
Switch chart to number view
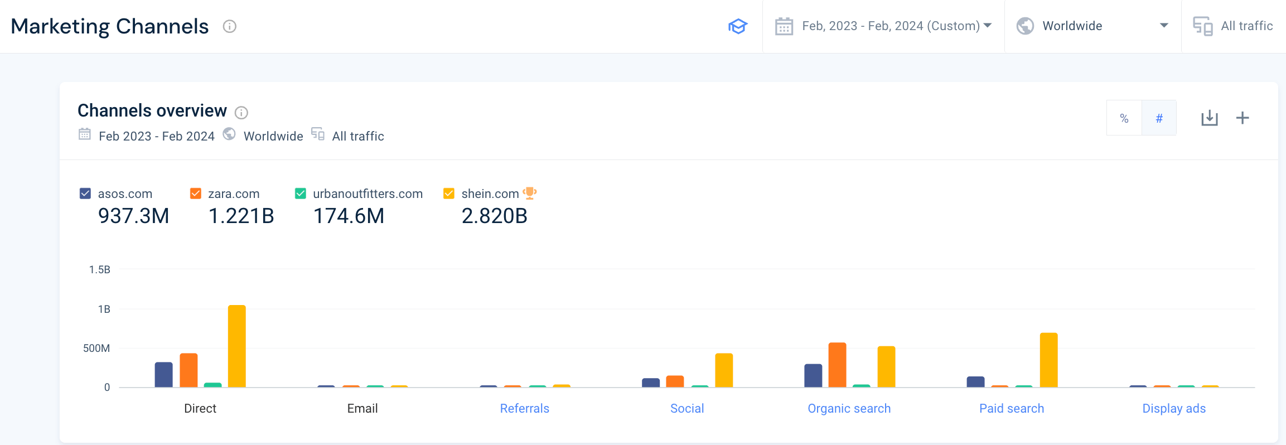1159,118
